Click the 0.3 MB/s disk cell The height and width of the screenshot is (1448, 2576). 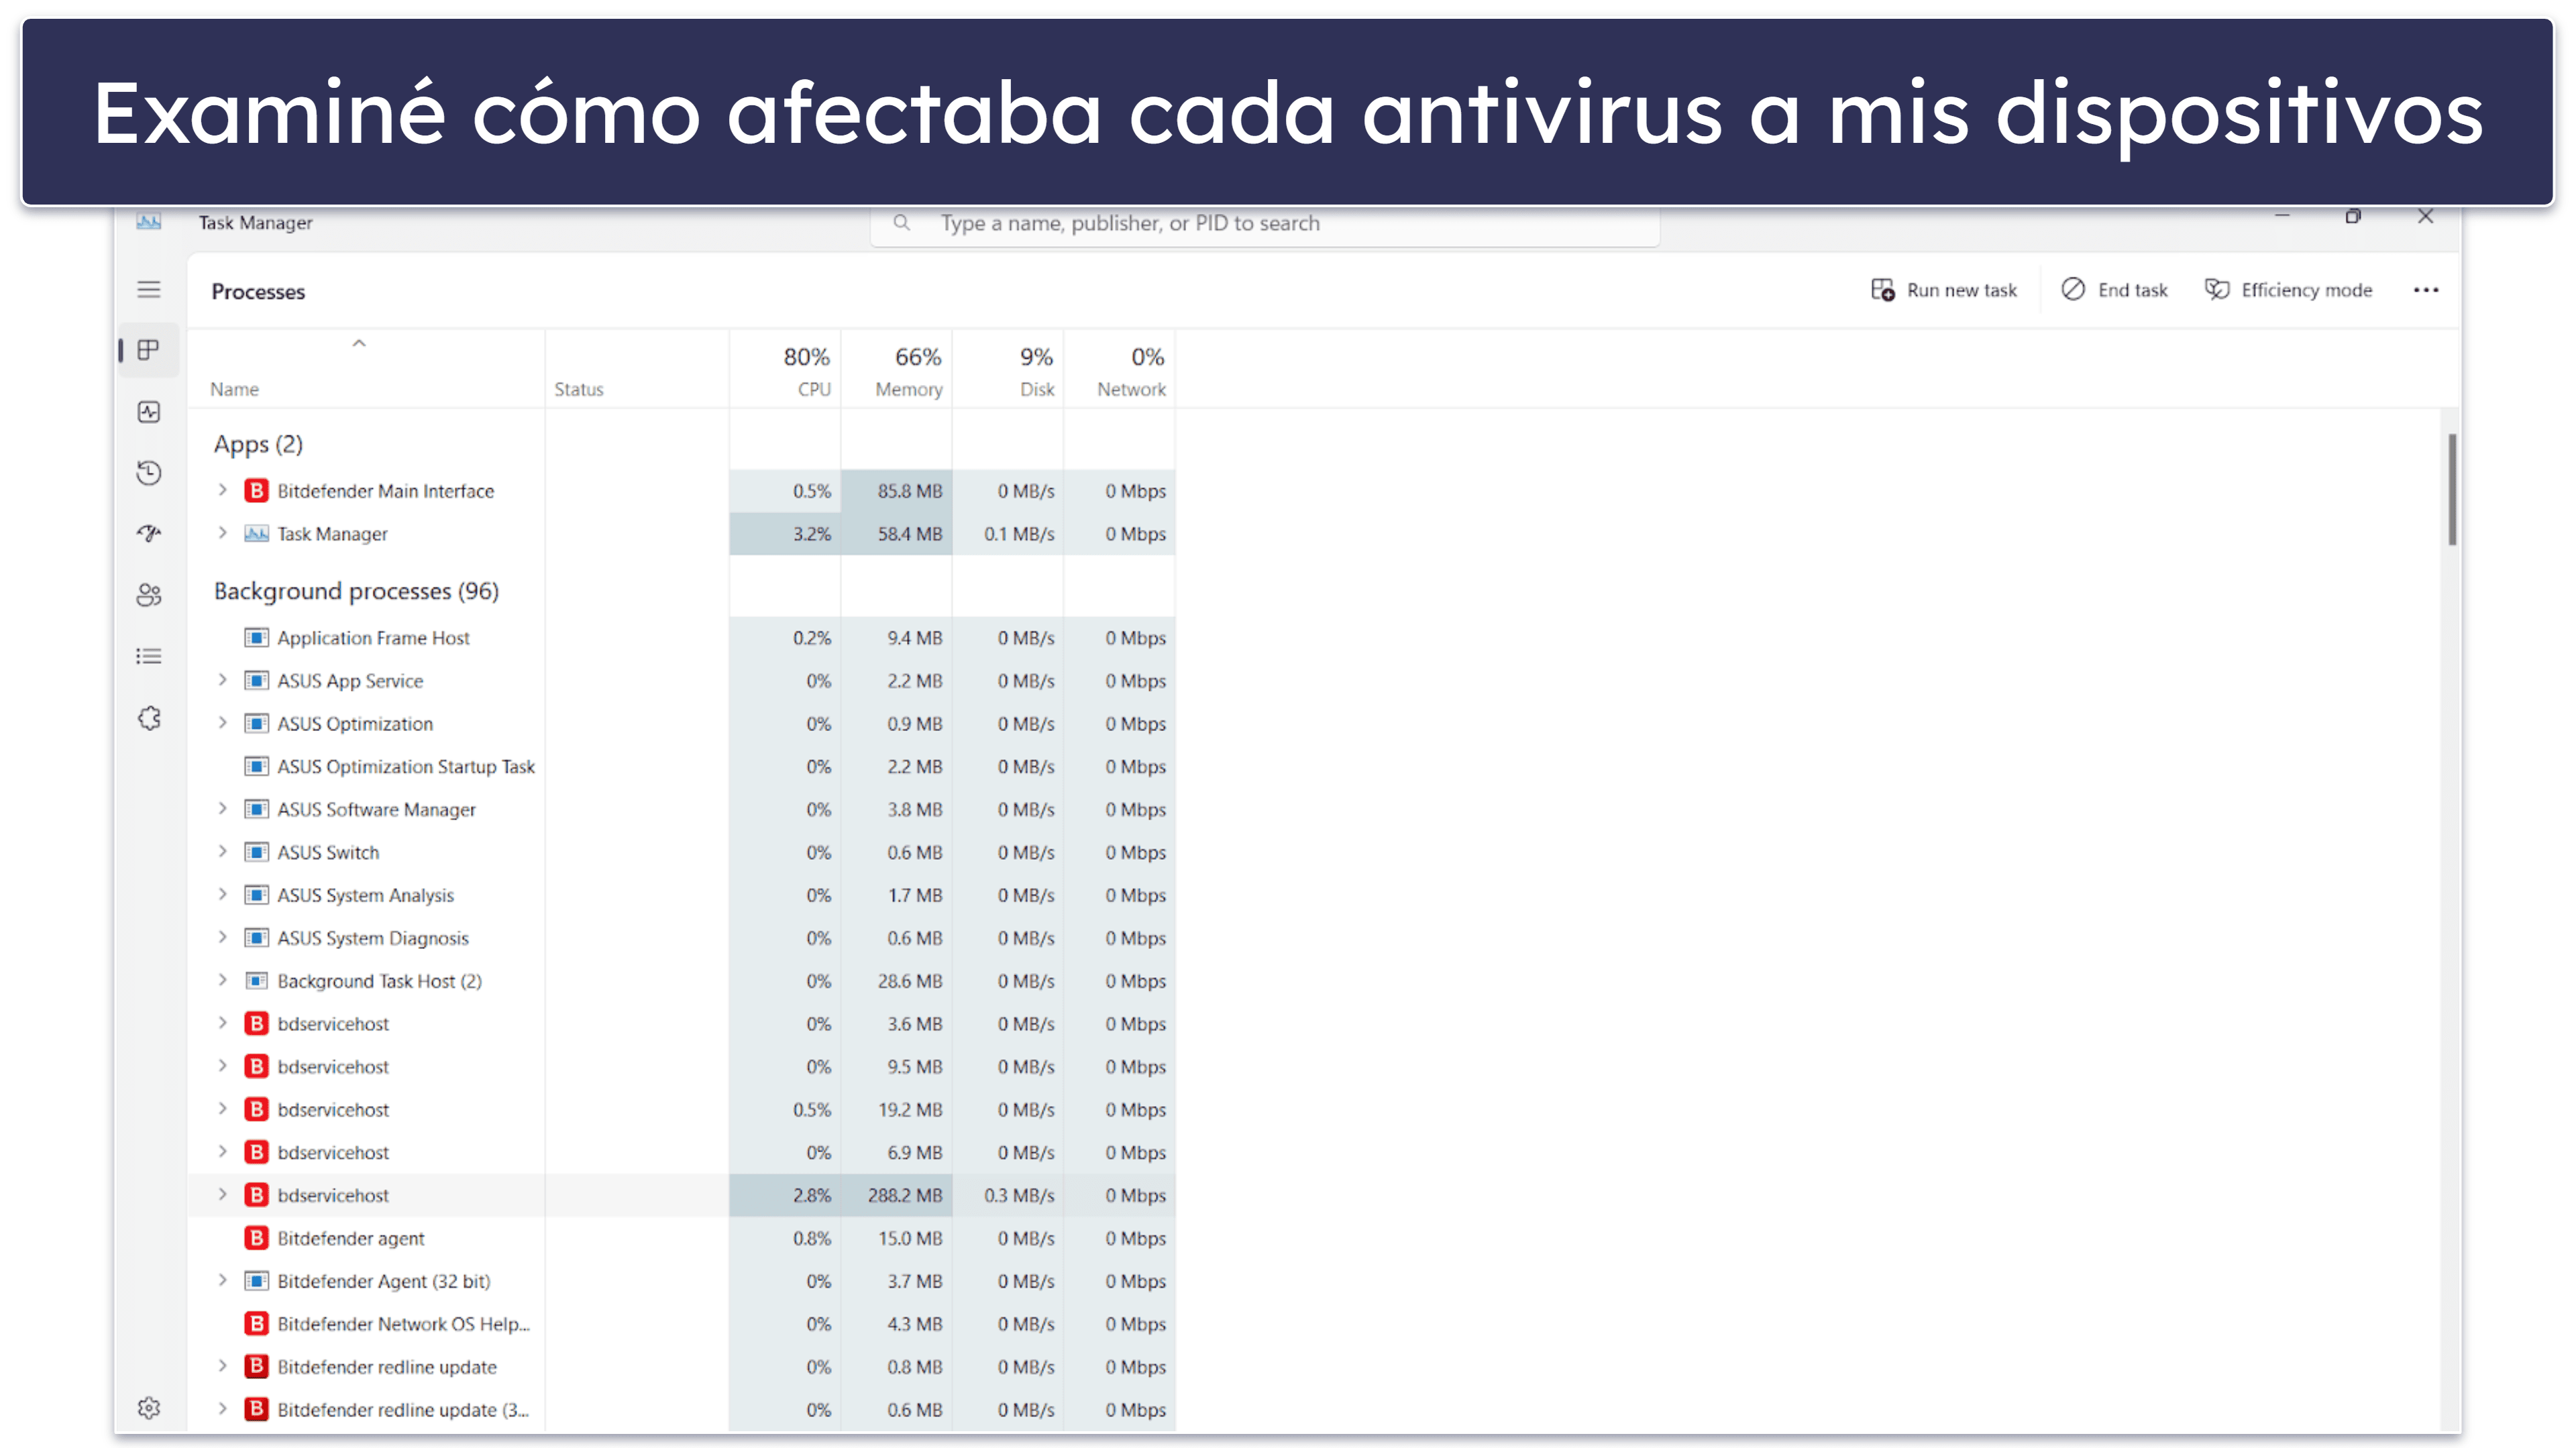(1008, 1195)
